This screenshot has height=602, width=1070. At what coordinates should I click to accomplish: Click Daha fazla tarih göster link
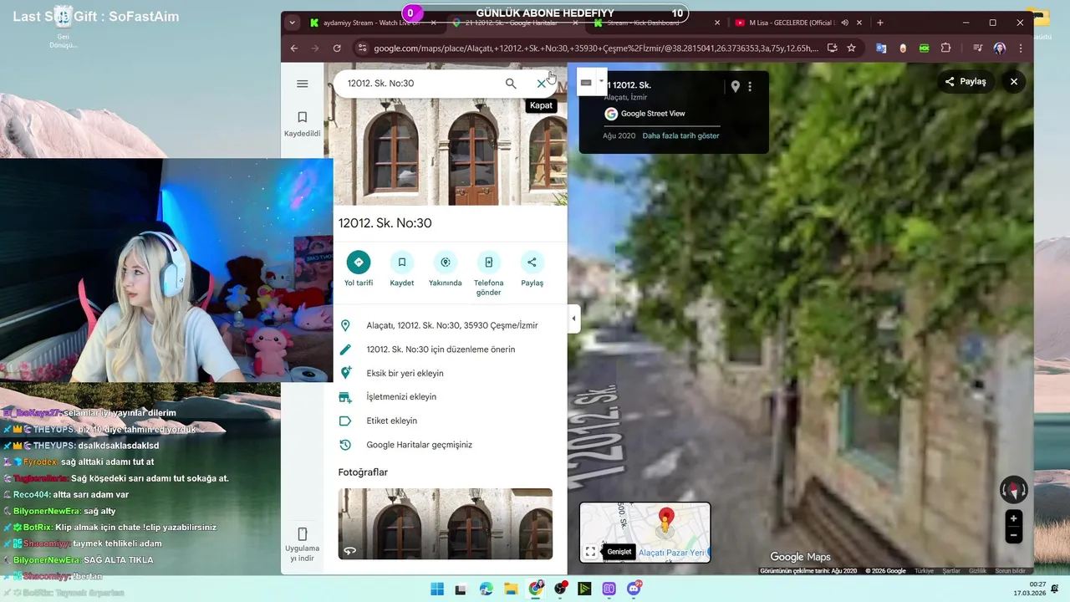pos(680,135)
